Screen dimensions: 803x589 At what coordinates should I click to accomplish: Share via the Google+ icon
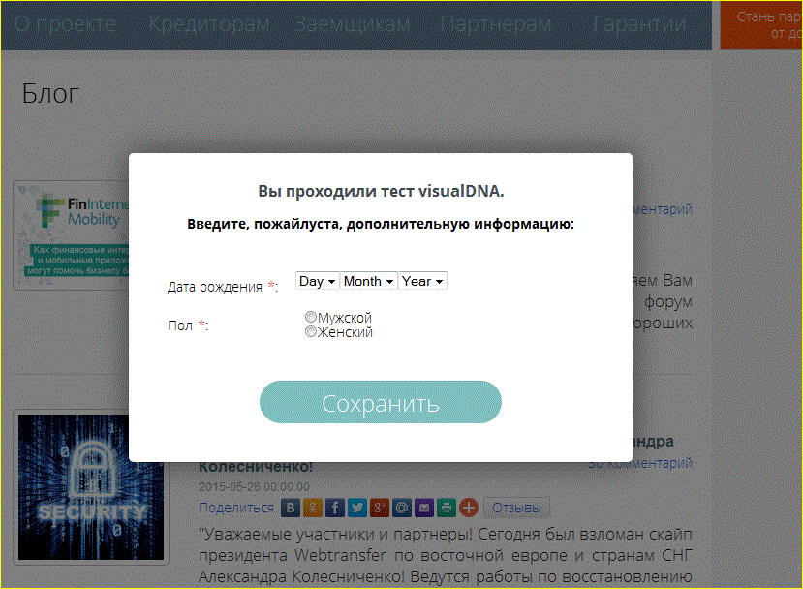coord(379,507)
